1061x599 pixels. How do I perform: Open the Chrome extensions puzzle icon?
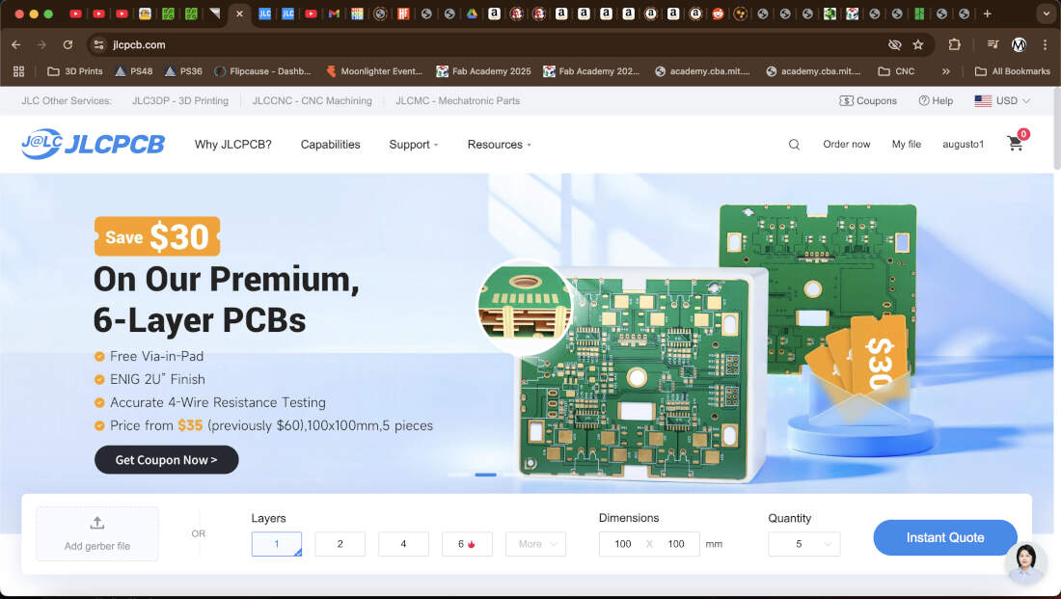[954, 44]
